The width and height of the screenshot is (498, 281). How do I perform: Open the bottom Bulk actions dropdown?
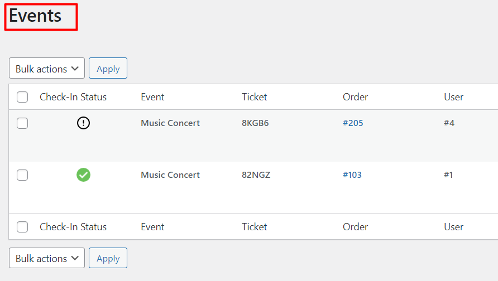(x=47, y=258)
